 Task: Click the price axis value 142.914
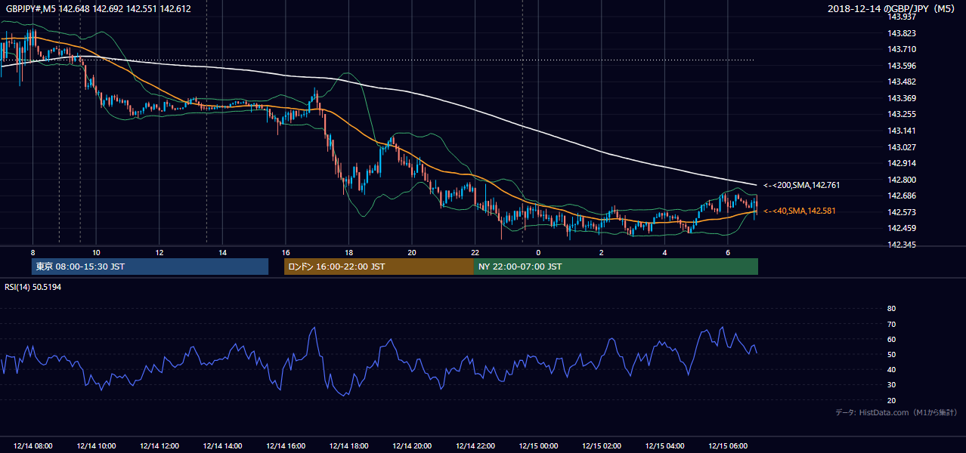[901, 163]
